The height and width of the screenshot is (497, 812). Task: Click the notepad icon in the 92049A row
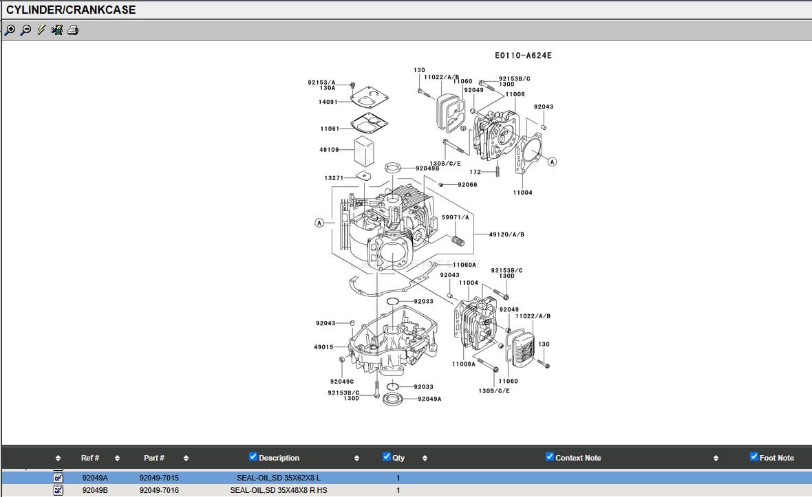click(58, 478)
